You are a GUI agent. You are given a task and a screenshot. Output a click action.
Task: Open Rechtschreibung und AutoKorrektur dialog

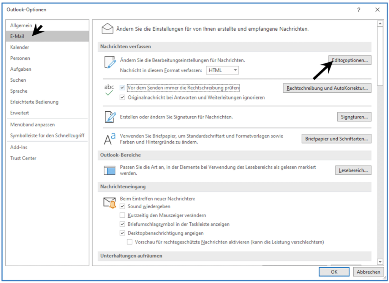pyautogui.click(x=327, y=88)
